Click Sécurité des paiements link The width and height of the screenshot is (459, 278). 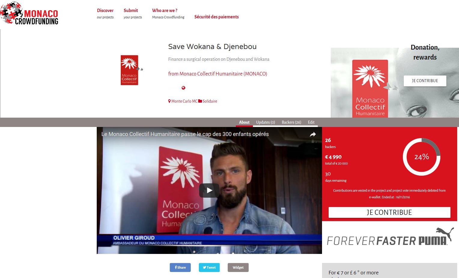(216, 17)
